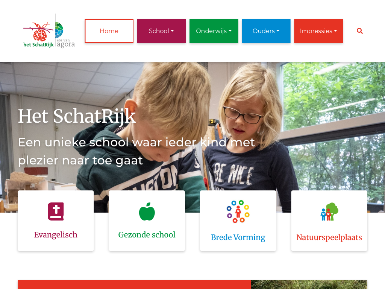Click the tree and family icon
Image resolution: width=385 pixels, height=289 pixels.
tap(329, 211)
